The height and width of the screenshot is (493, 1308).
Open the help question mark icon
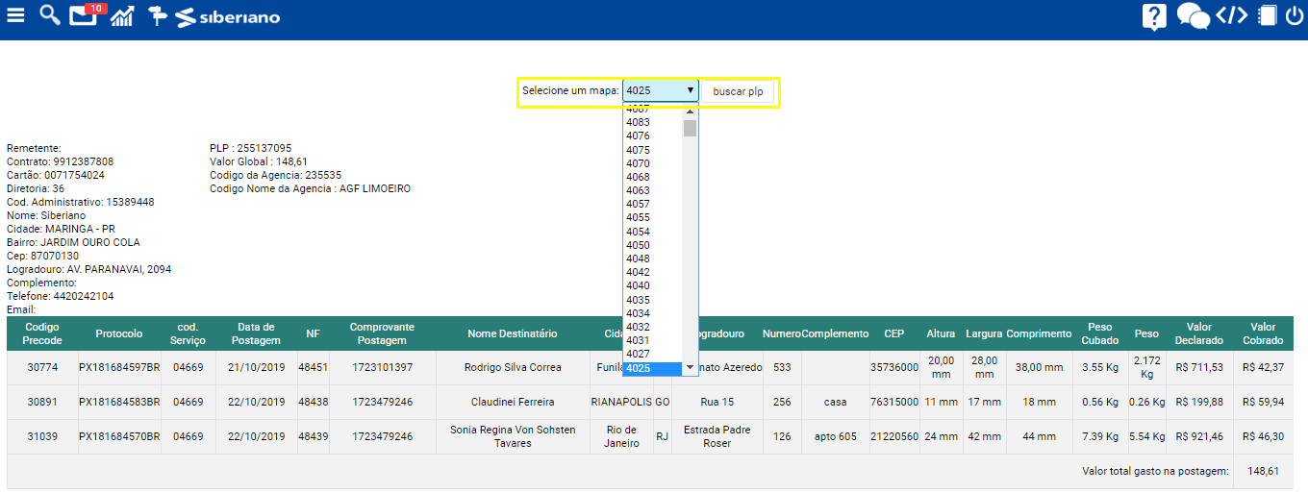(x=1154, y=16)
